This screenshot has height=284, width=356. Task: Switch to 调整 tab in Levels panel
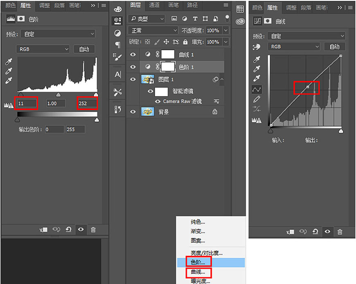tap(44, 5)
